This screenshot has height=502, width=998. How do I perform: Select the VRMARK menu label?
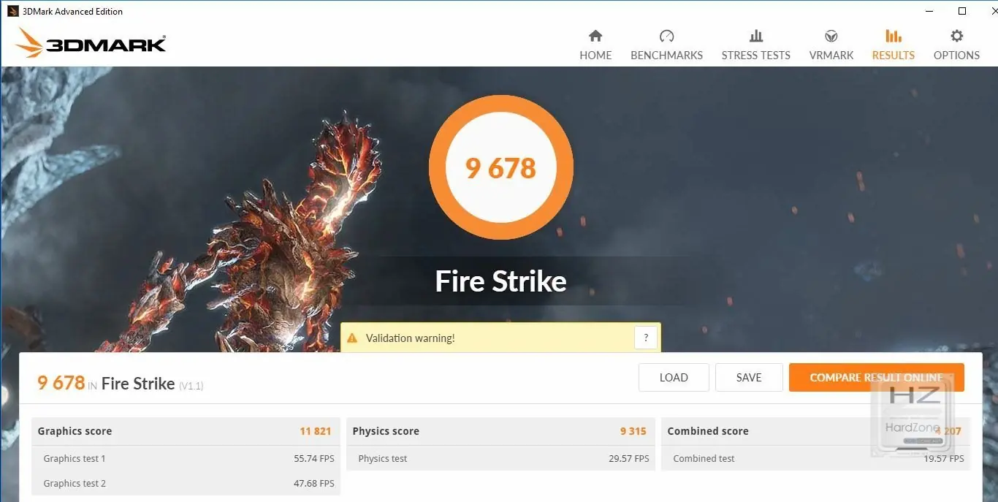[x=831, y=56]
